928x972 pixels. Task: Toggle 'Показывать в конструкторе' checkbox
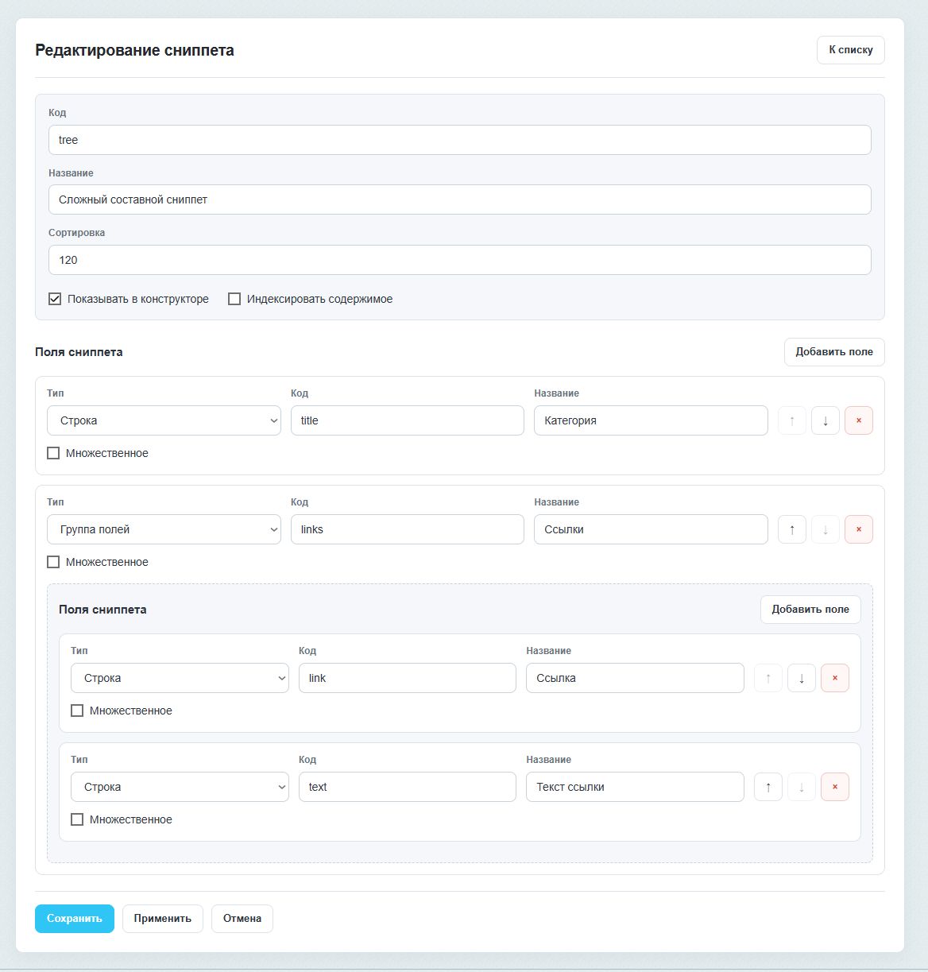pyautogui.click(x=55, y=299)
